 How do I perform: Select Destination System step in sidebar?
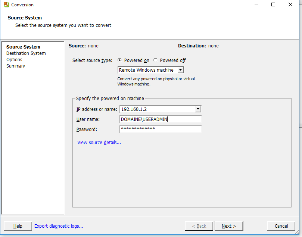click(26, 53)
